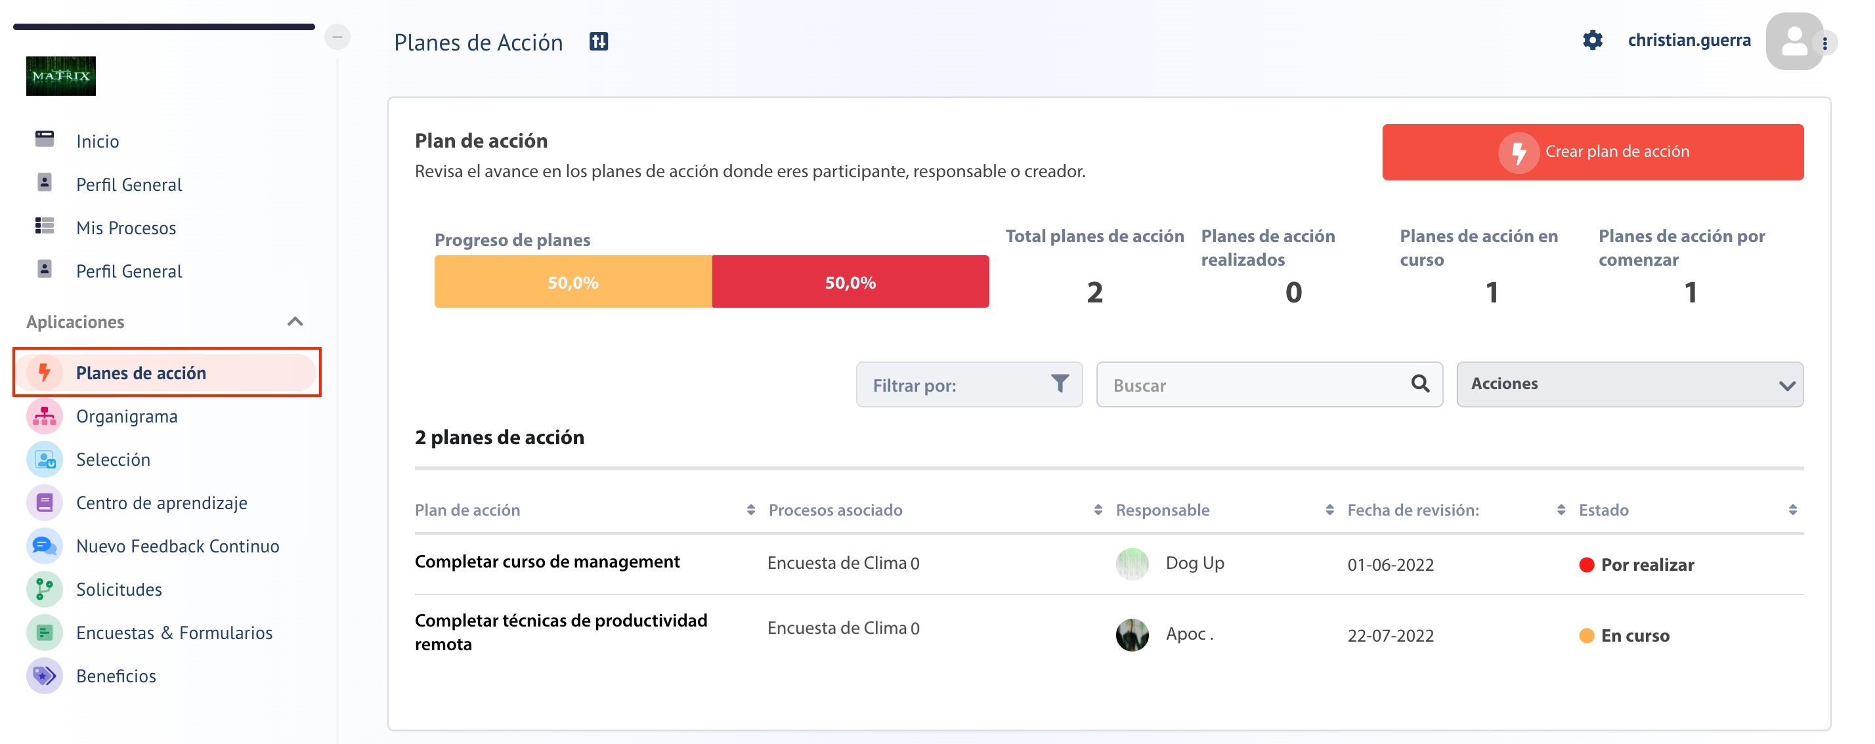Click the Mis Procesos list icon
The image size is (1875, 744).
[x=45, y=226]
